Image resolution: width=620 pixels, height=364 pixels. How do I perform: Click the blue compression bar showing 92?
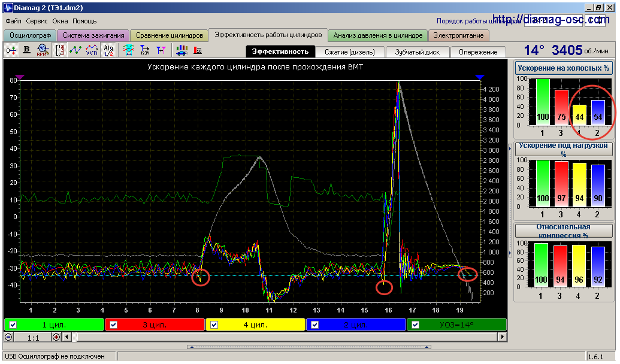tap(598, 266)
